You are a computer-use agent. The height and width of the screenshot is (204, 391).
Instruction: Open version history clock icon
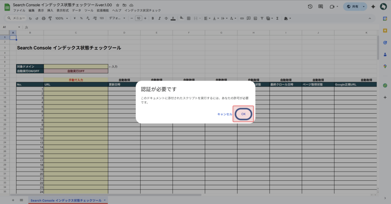pyautogui.click(x=310, y=7)
